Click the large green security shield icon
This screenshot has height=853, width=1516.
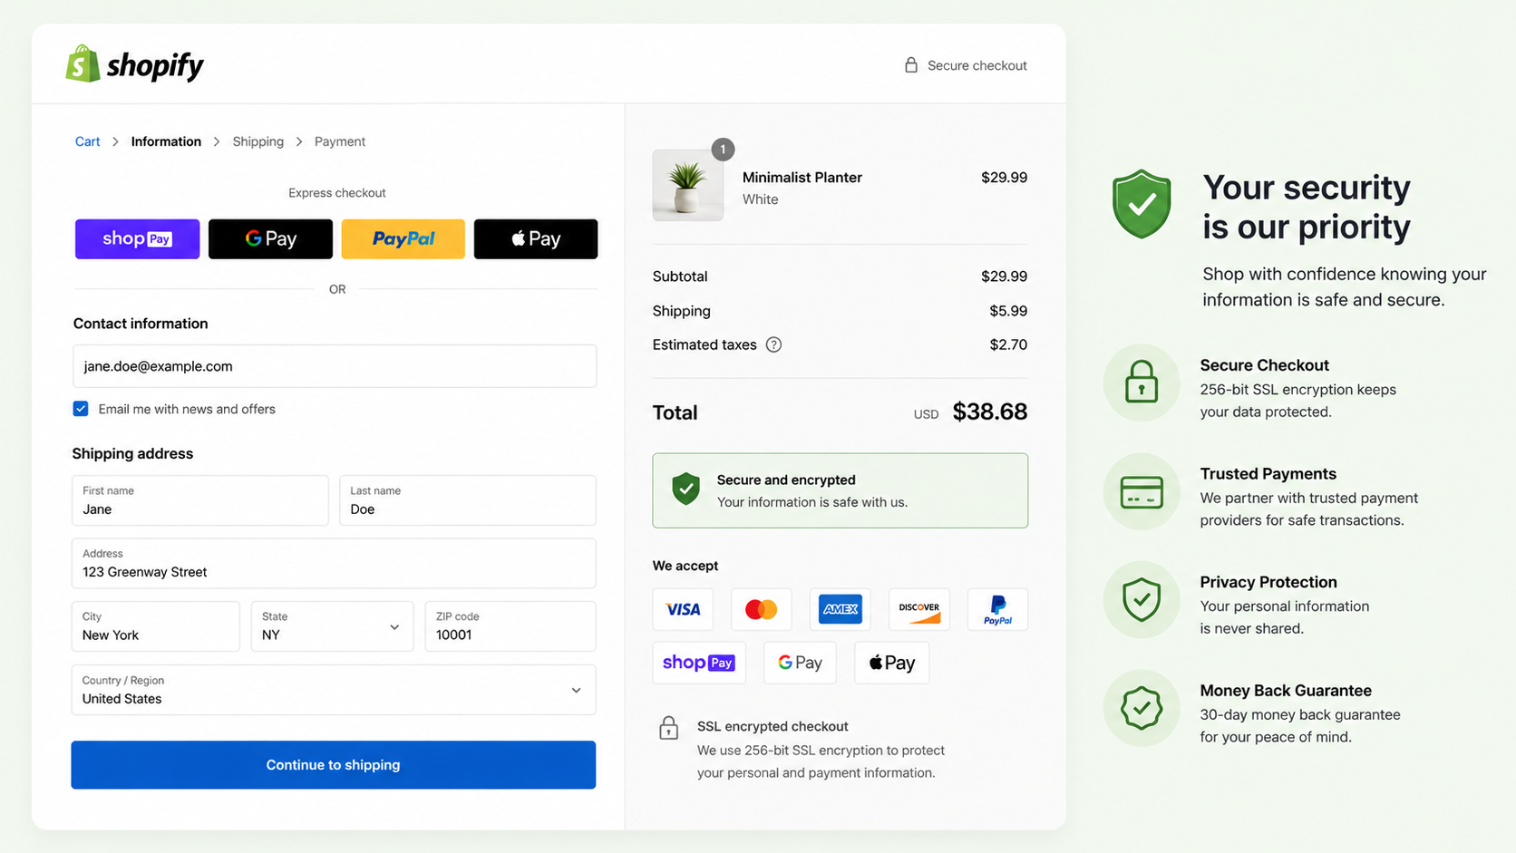[x=1142, y=204]
